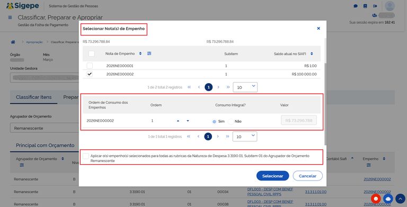407x207 pixels.
Task: Go to previous page in consumo order pagination
Action: tap(198, 137)
